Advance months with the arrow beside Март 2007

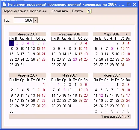(x=126, y=34)
